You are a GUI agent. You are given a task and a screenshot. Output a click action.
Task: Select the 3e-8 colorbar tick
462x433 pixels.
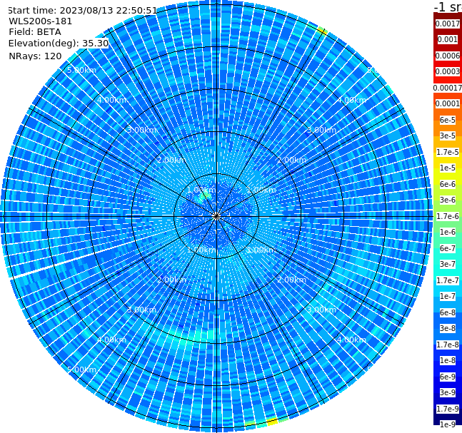pyautogui.click(x=447, y=328)
